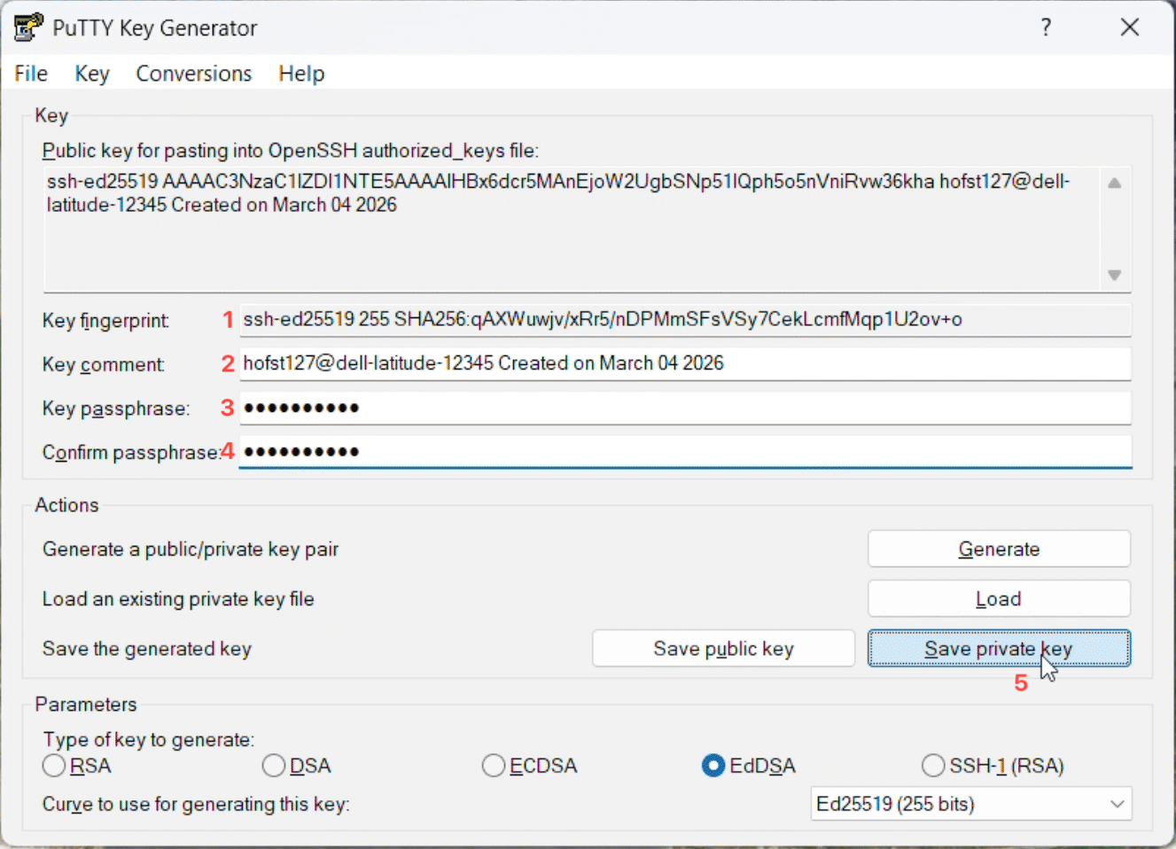Click the public key scrollbar down arrow

click(1114, 276)
